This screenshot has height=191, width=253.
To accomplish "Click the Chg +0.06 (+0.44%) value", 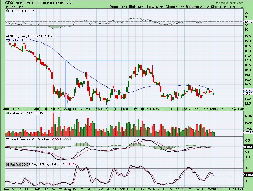I will (225, 7).
